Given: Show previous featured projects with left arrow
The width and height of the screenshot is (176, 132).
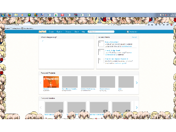Looking at the screenshot, I should tap(41, 83).
